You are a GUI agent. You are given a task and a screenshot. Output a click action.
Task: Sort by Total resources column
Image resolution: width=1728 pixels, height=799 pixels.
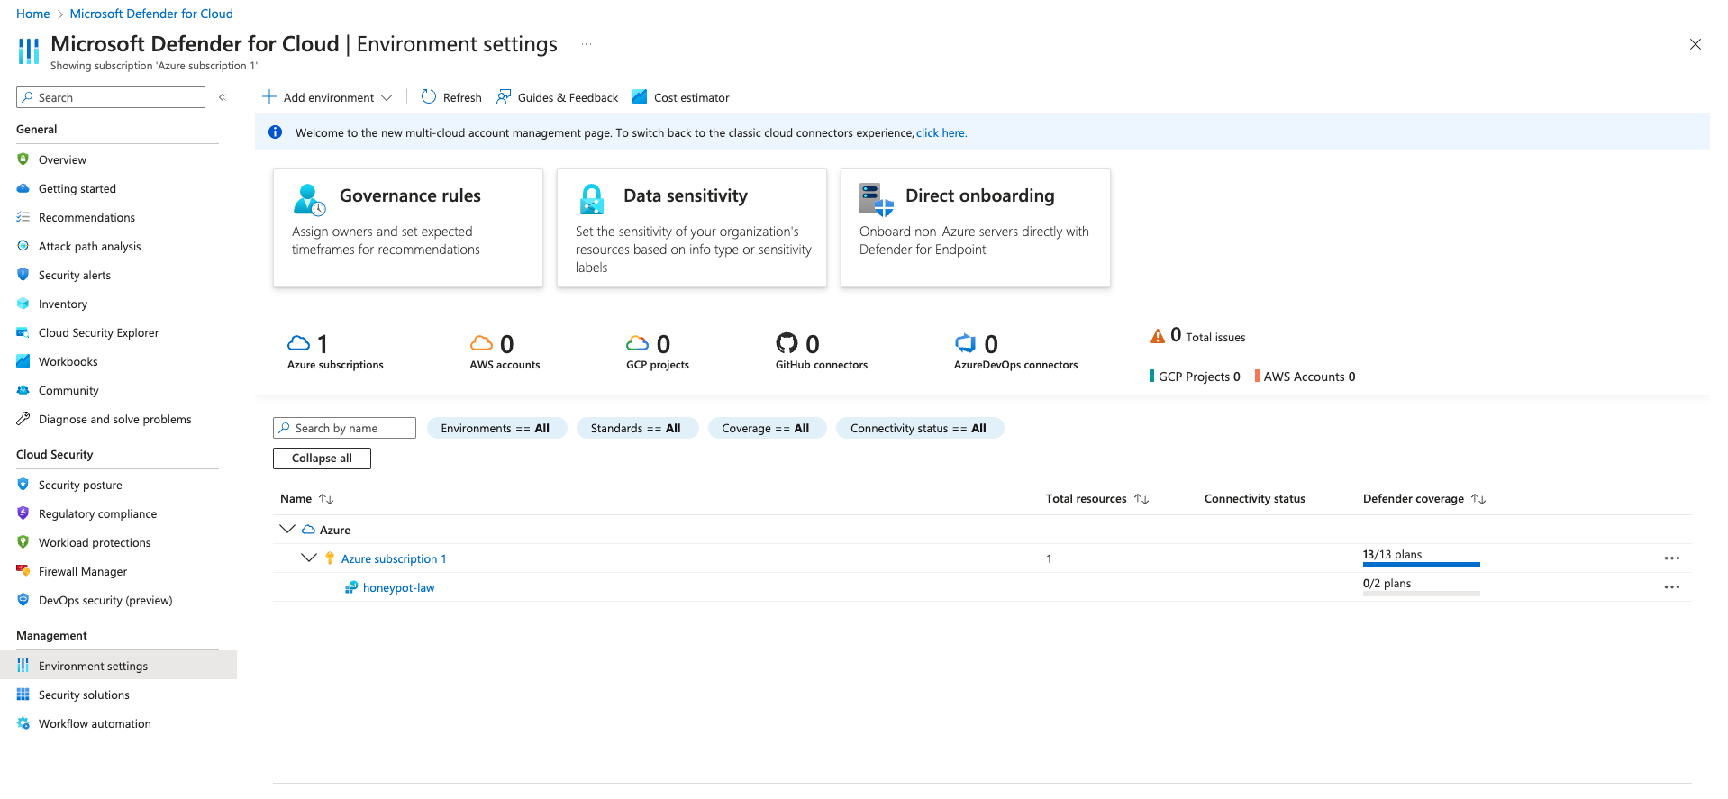(x=1096, y=498)
